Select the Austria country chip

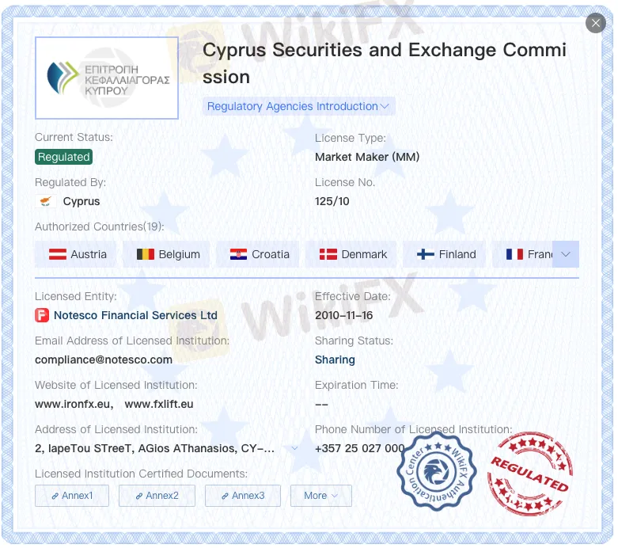pos(77,254)
